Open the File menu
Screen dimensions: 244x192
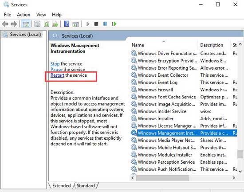click(x=8, y=15)
